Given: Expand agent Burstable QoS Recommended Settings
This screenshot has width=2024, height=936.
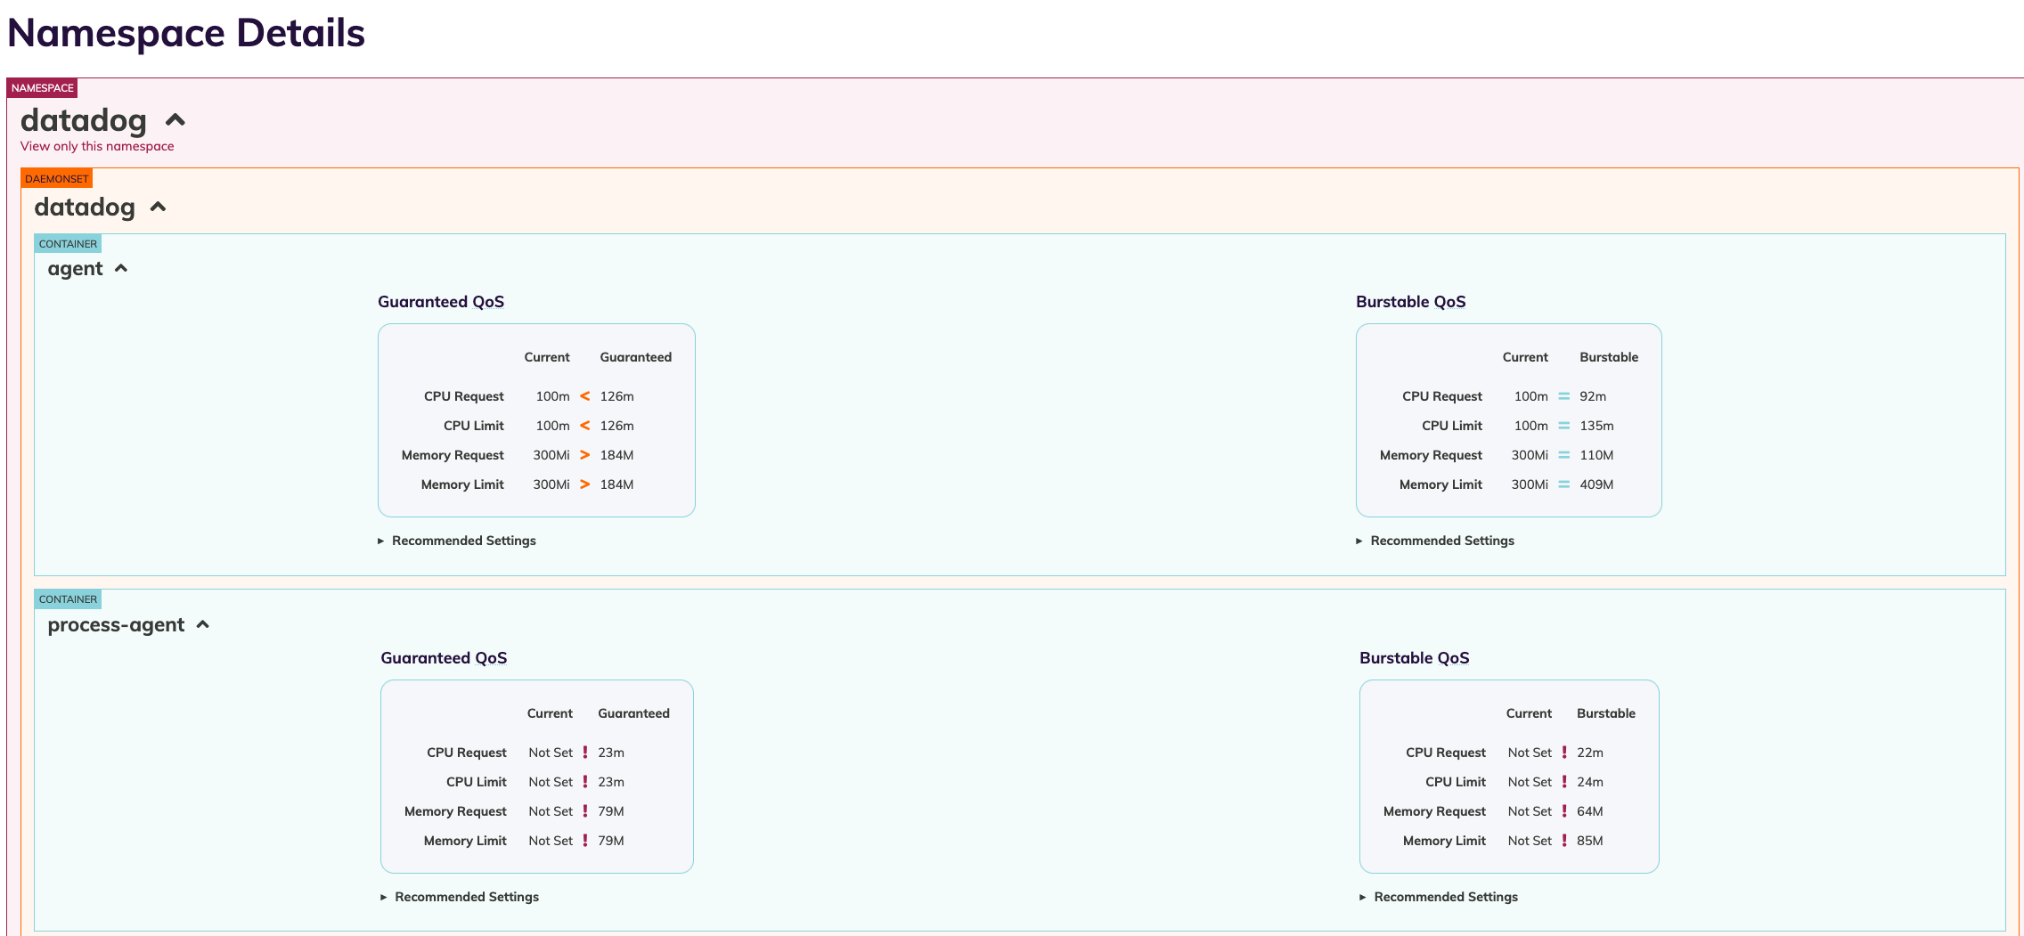Looking at the screenshot, I should tap(1435, 541).
